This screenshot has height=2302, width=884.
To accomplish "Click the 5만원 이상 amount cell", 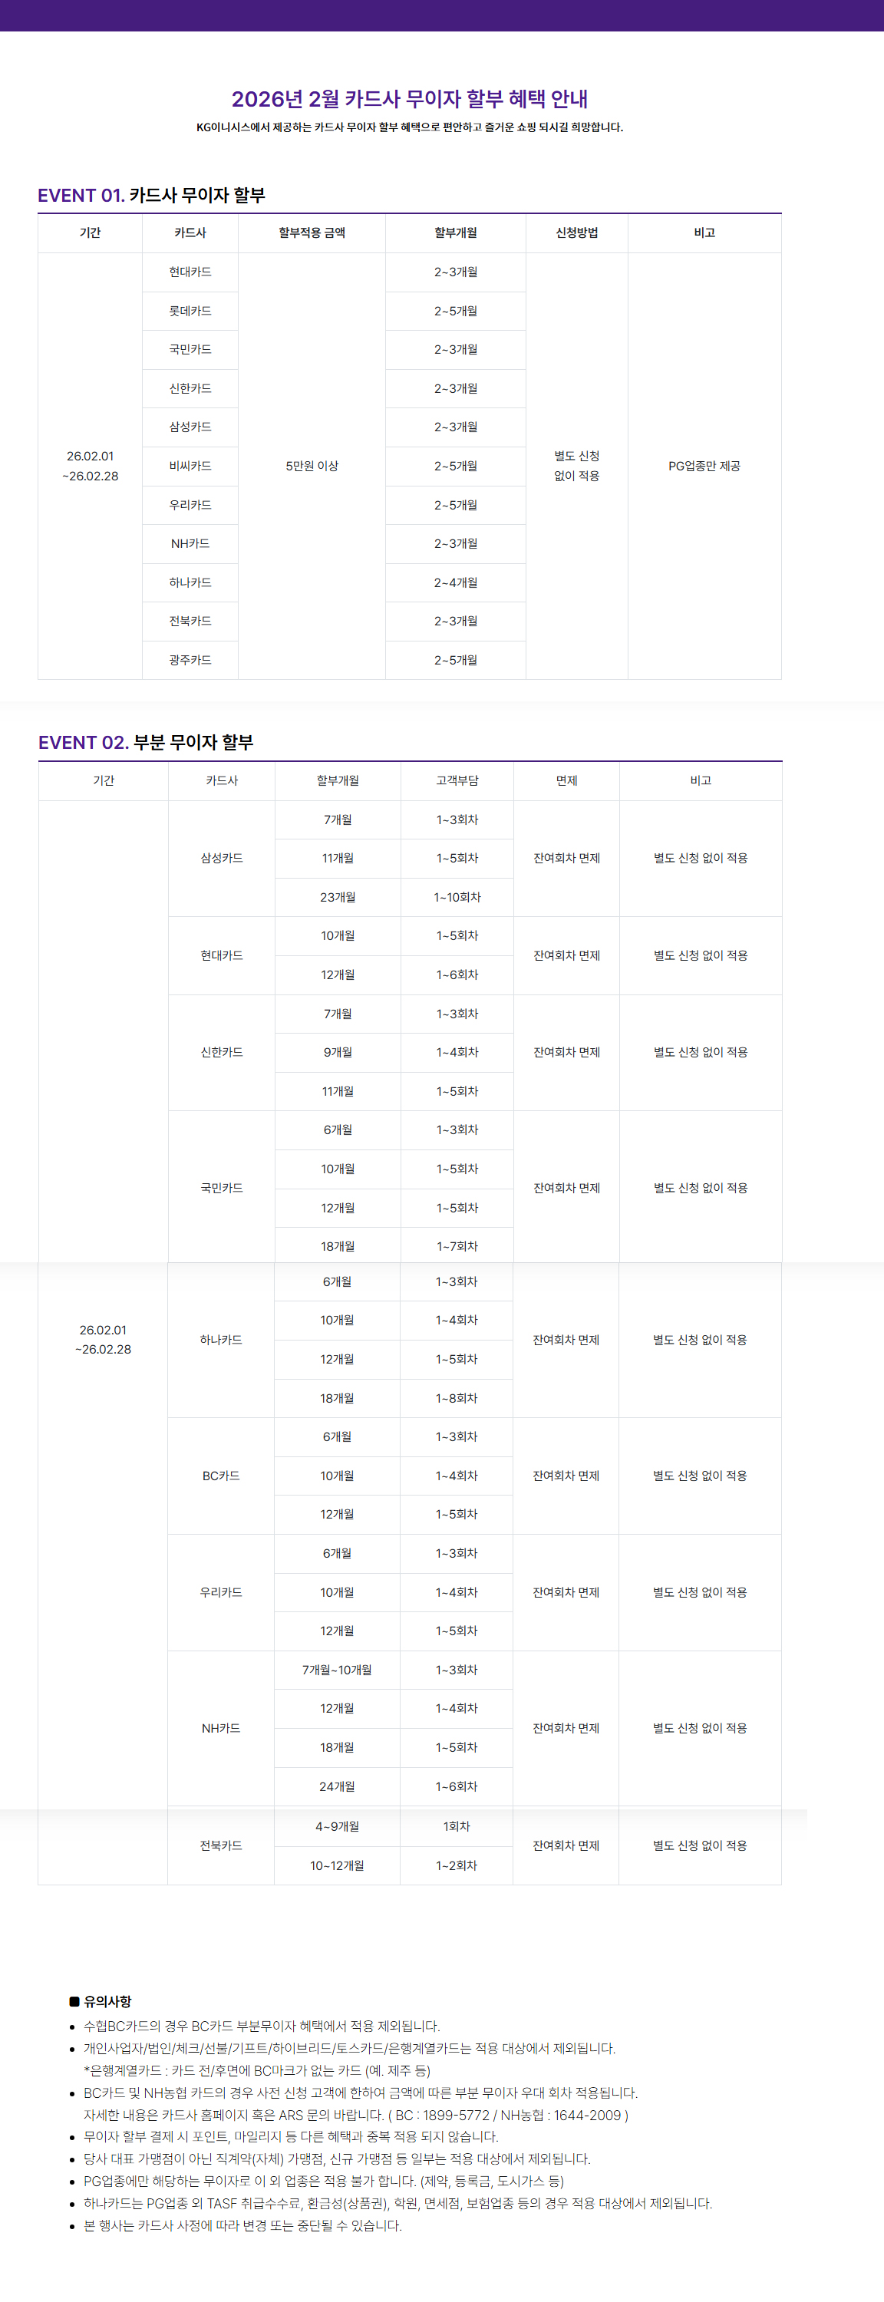I will tap(312, 466).
